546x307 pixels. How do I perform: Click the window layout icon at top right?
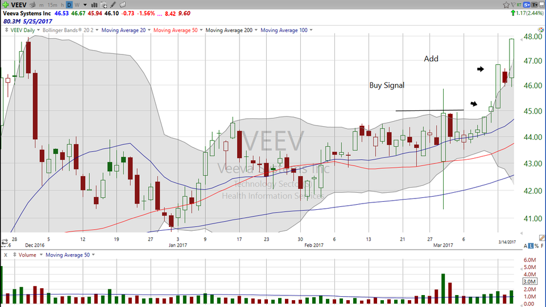pos(542,5)
